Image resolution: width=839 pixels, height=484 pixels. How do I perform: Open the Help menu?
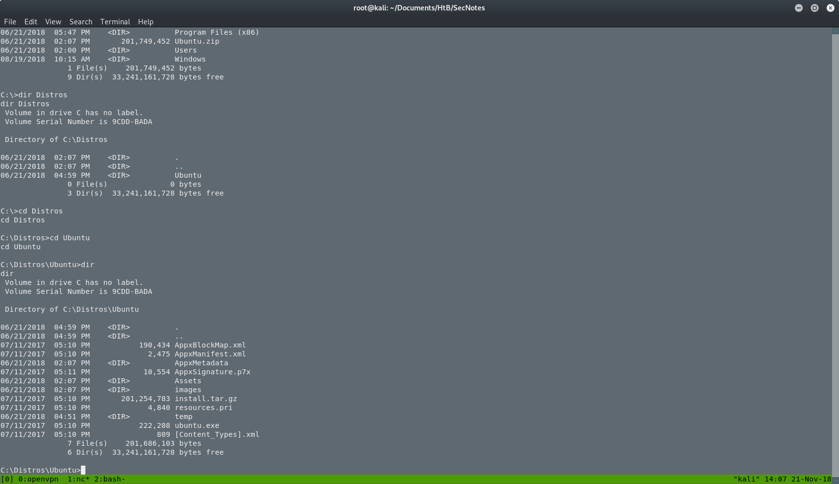pos(145,21)
